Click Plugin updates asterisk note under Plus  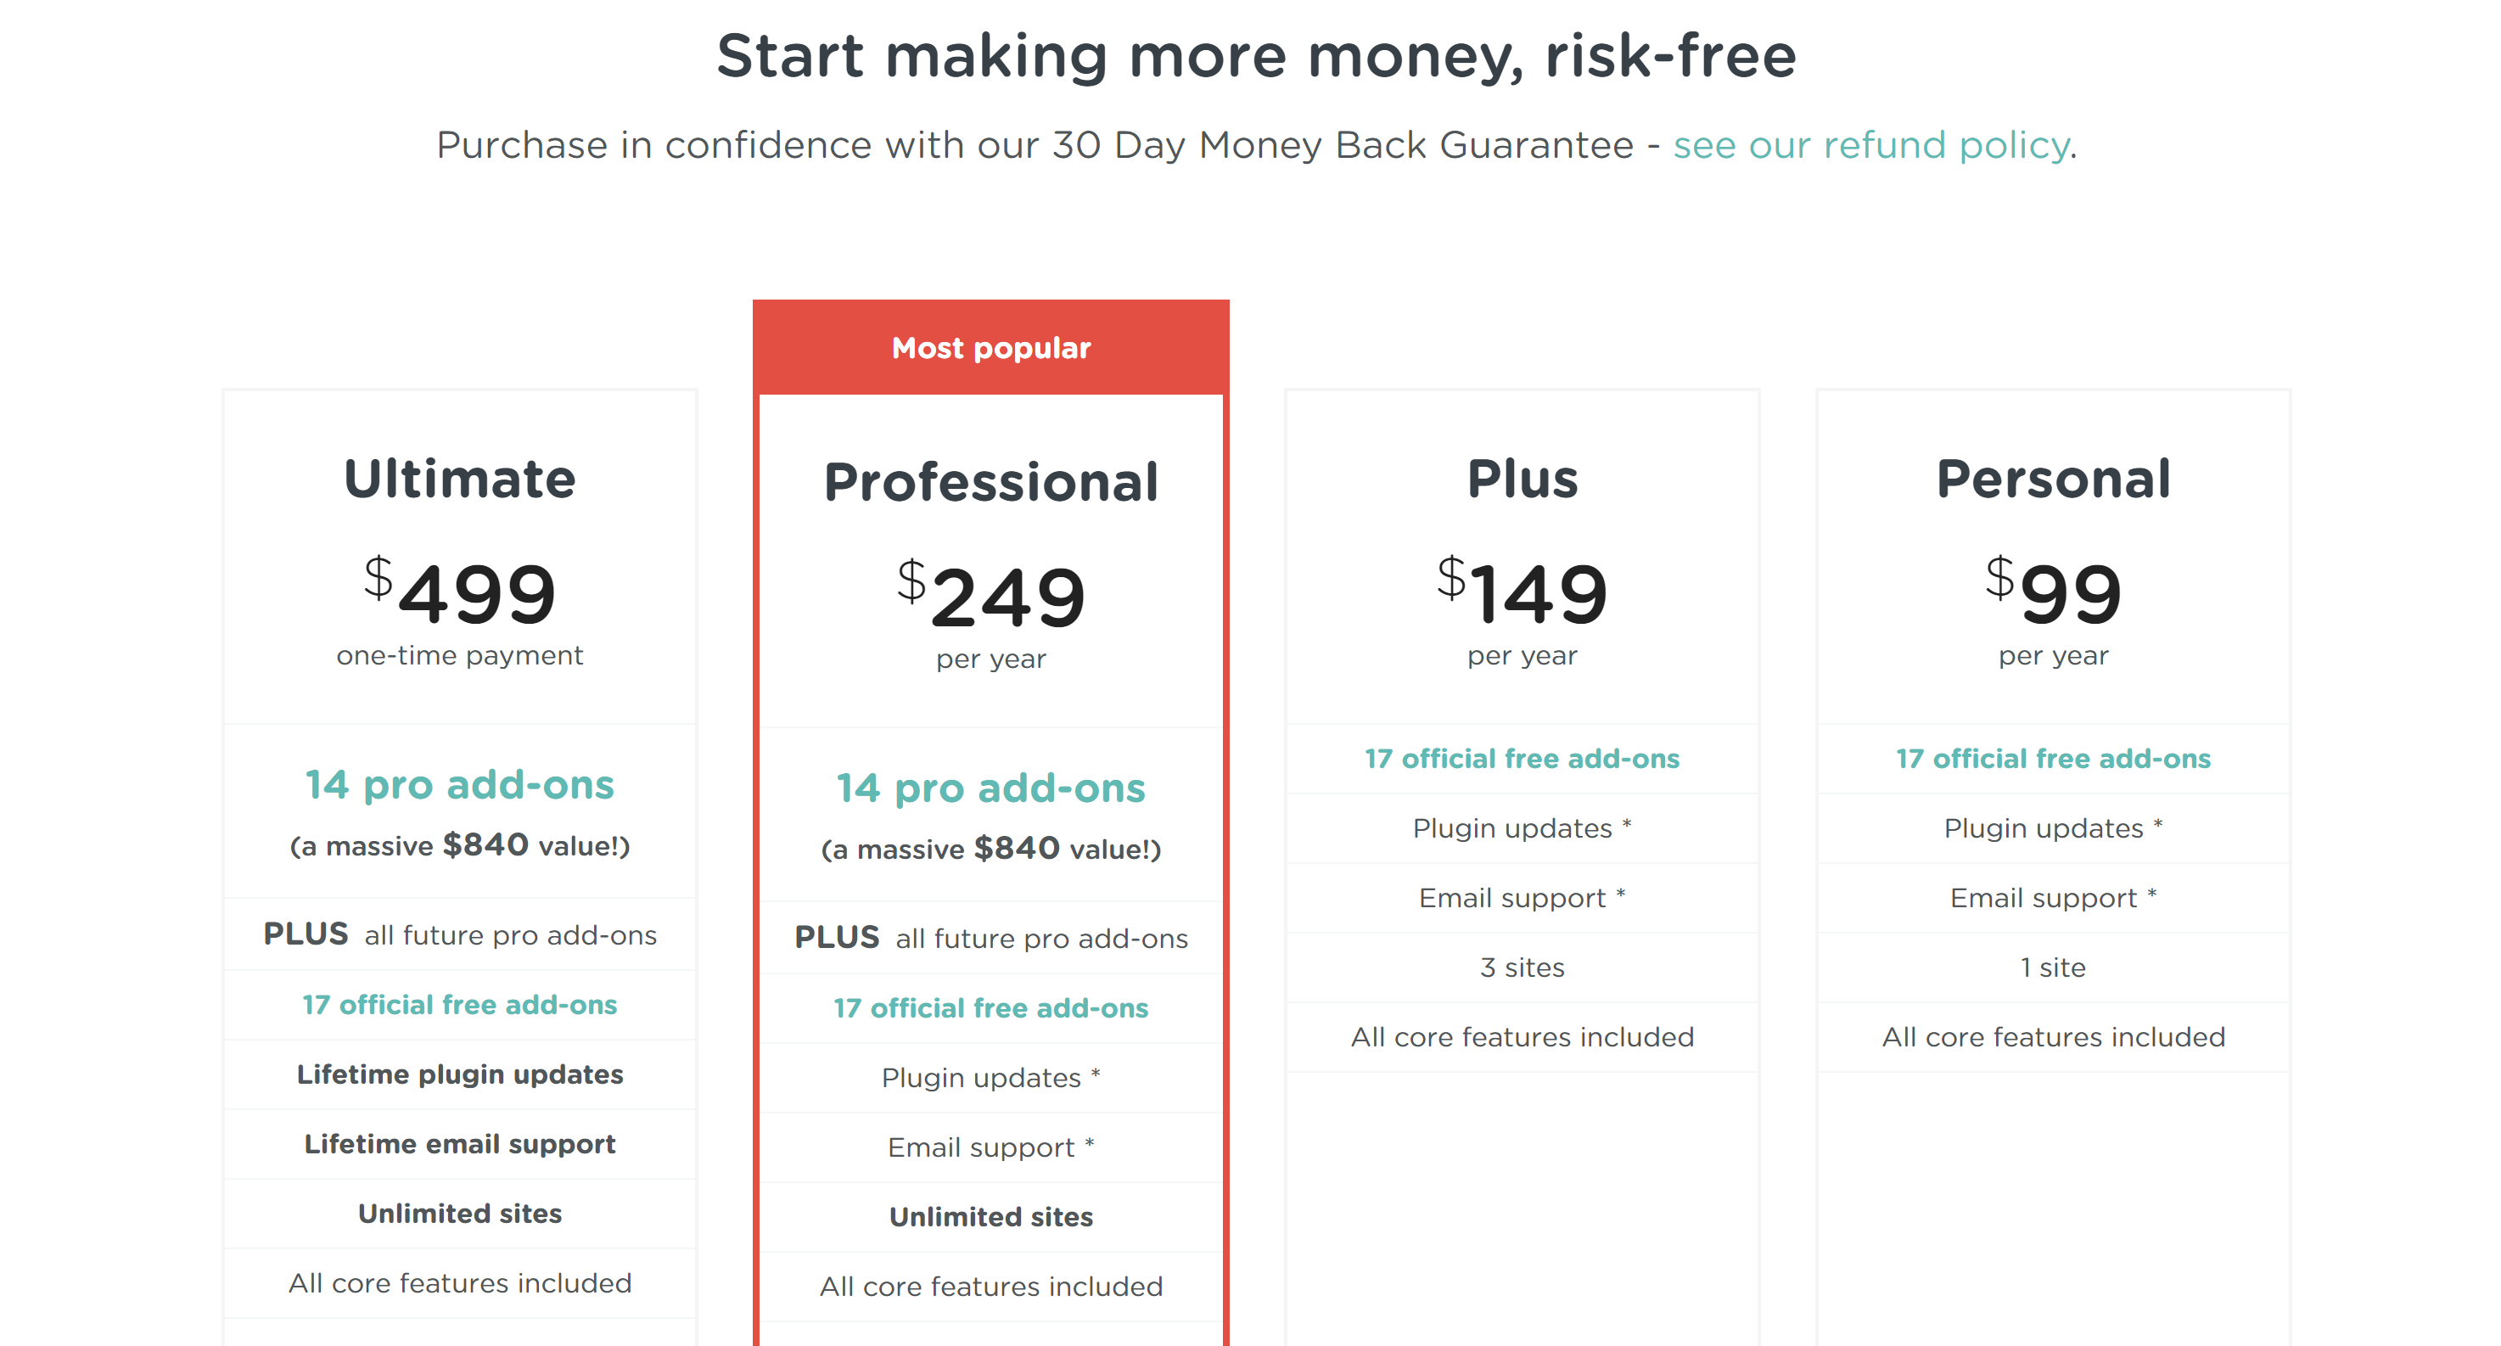pyautogui.click(x=1521, y=827)
